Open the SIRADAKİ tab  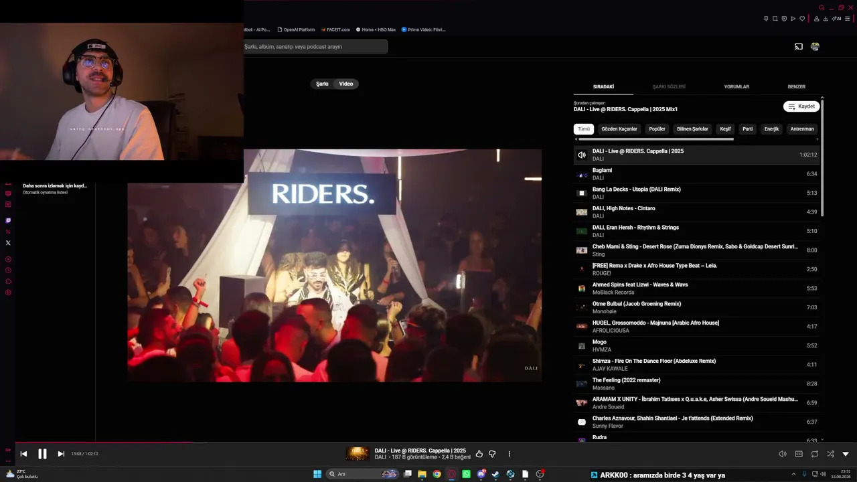603,87
